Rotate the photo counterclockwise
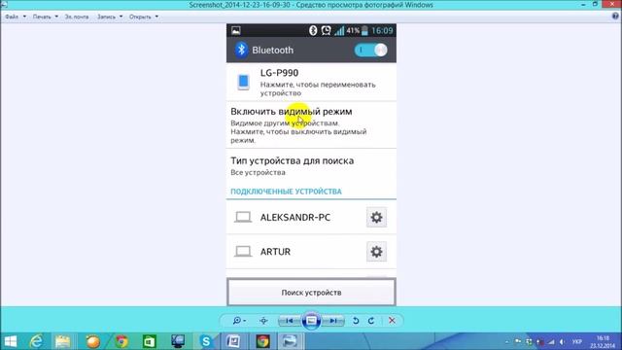The image size is (622, 350). (356, 320)
